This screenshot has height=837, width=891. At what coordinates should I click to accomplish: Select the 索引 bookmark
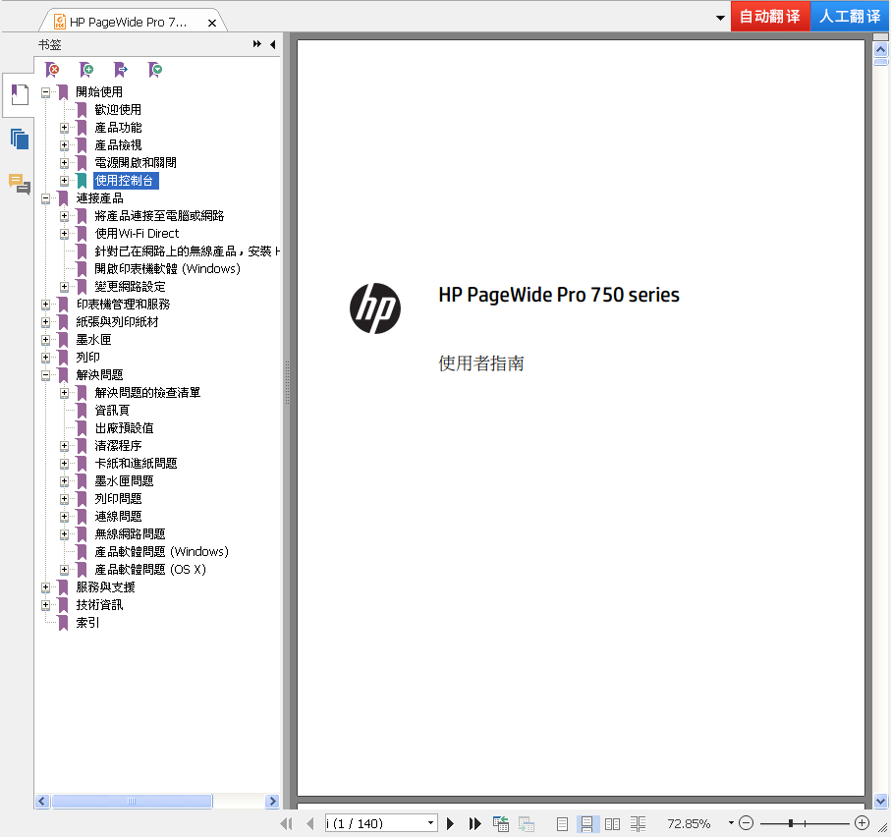[x=87, y=623]
